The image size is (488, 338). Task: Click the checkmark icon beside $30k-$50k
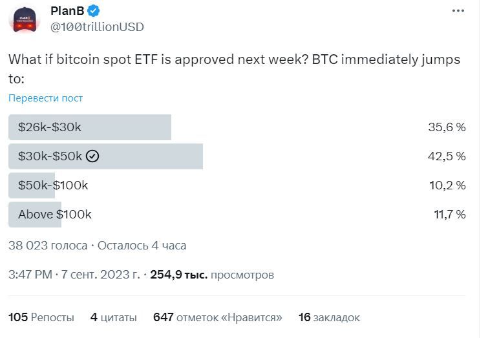coord(92,156)
